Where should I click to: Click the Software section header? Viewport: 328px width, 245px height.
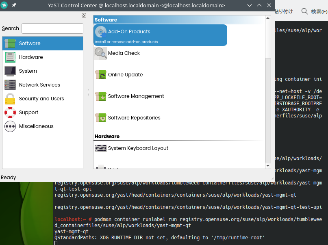(106, 20)
